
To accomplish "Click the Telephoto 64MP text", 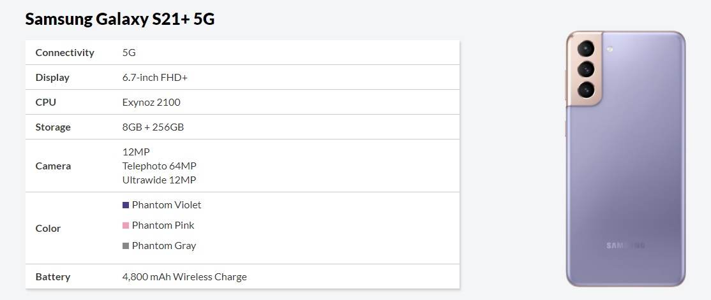I will pos(160,166).
